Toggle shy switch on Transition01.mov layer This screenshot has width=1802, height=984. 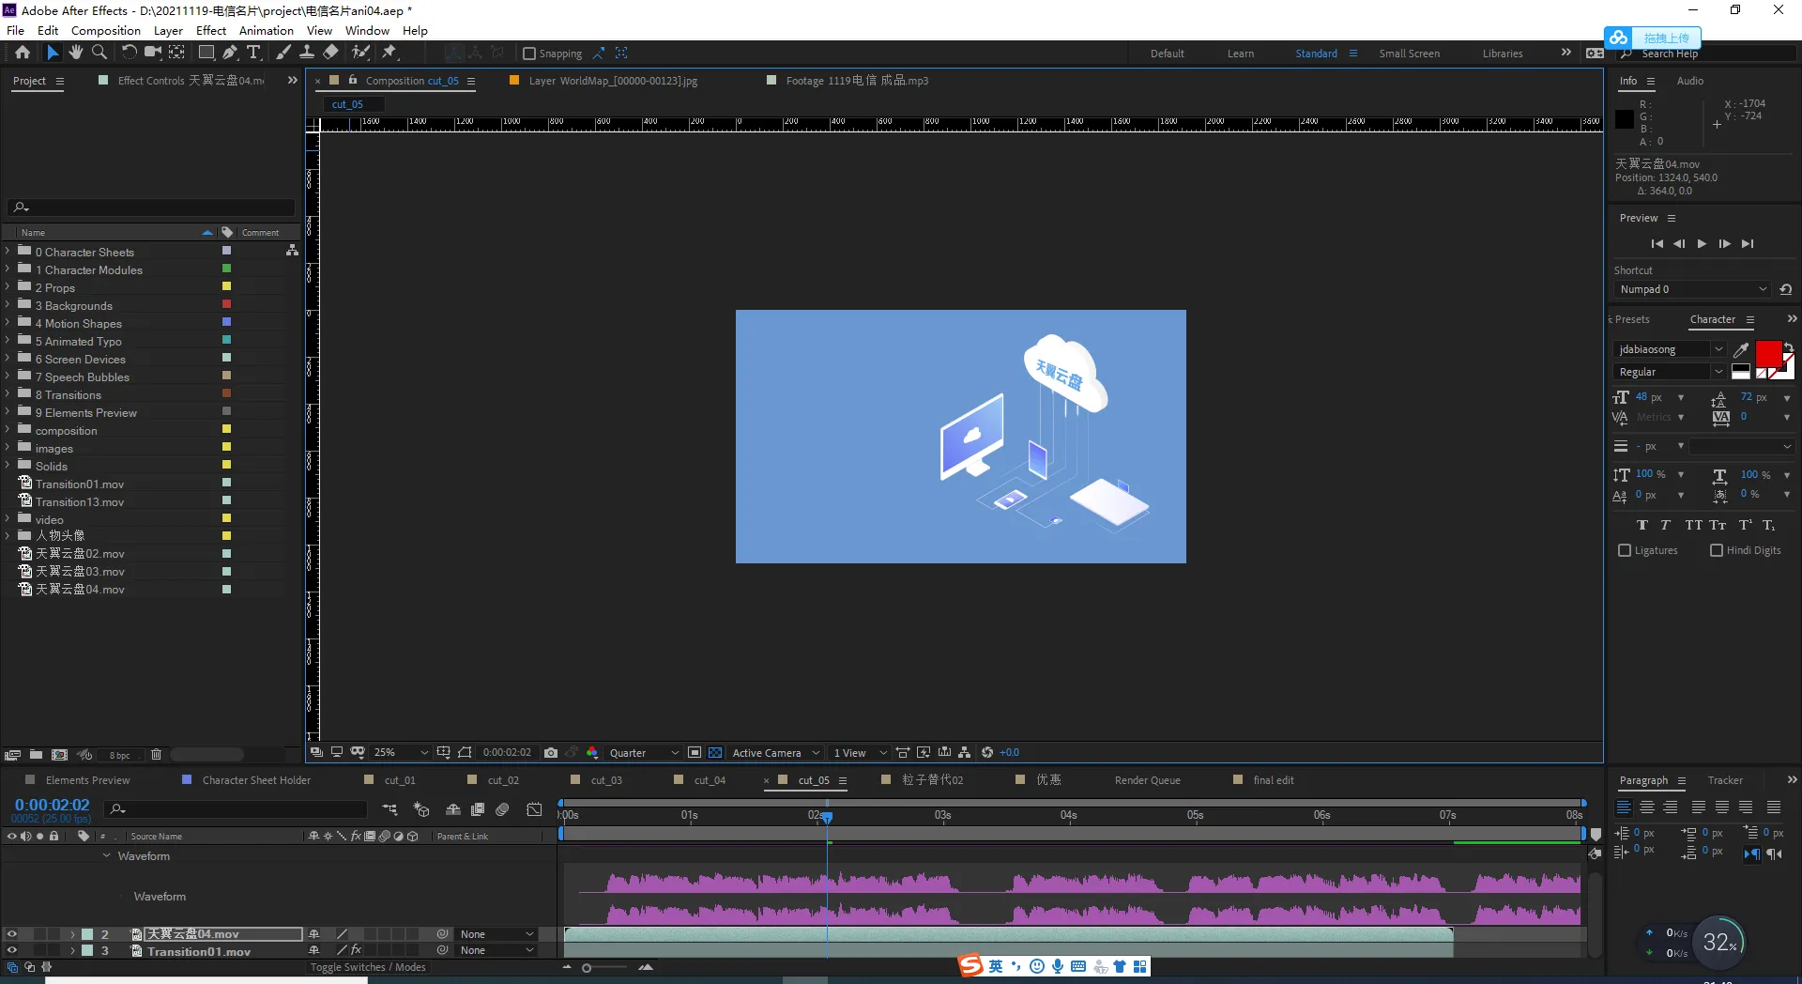pyautogui.click(x=314, y=951)
